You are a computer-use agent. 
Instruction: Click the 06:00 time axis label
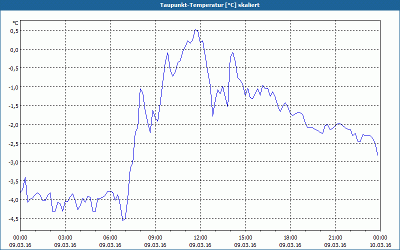pyautogui.click(x=110, y=238)
